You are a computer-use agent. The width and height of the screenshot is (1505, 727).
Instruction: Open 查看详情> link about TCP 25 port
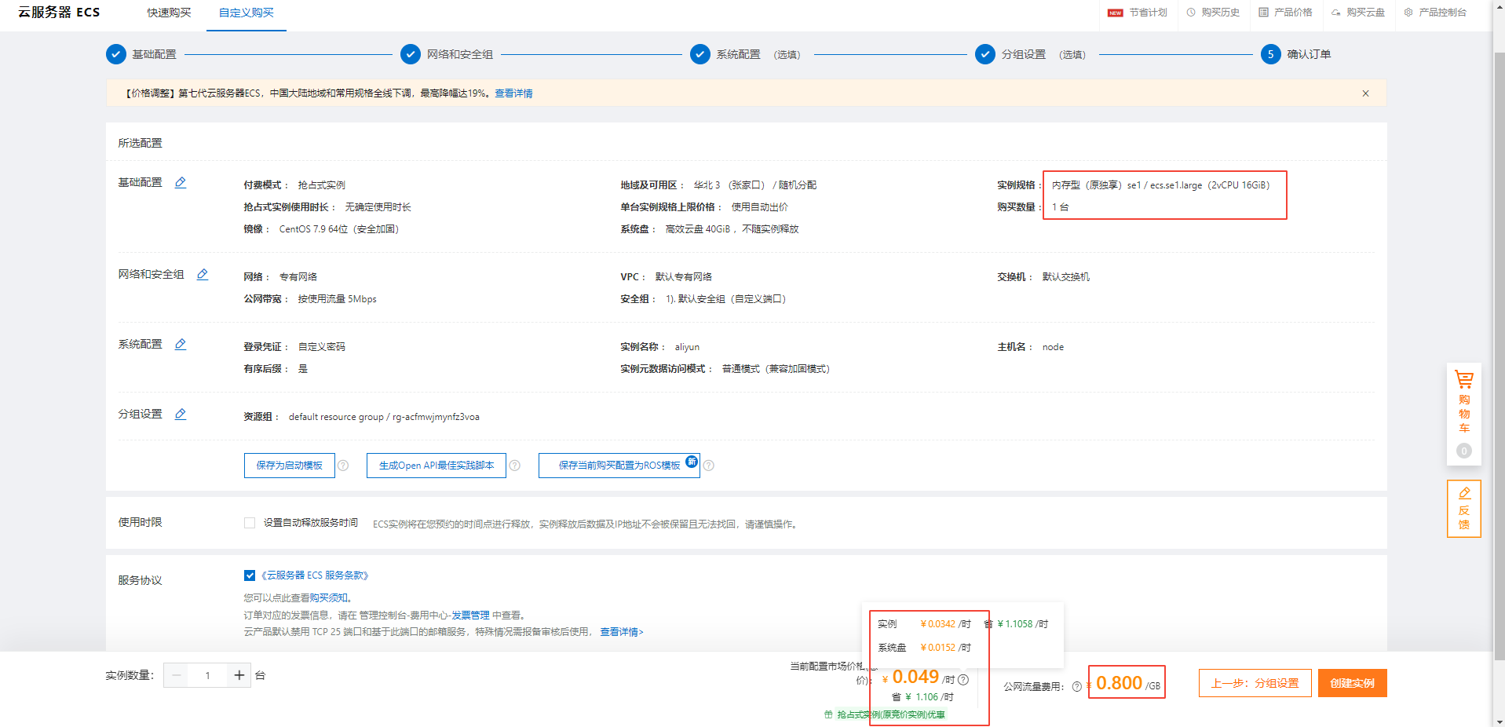[x=622, y=632]
